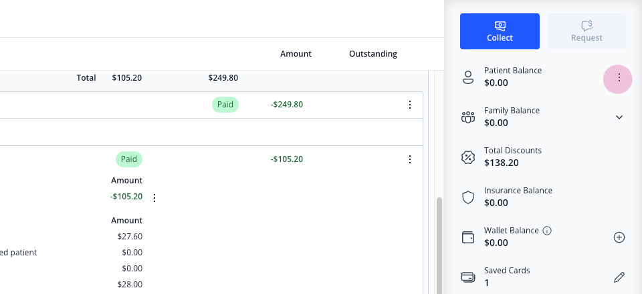This screenshot has height=294, width=642.
Task: Open Patient Balance three-dot menu
Action: click(619, 77)
